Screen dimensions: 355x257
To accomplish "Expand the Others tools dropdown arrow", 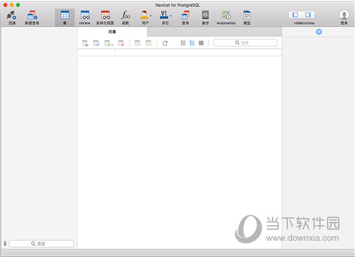I will (x=171, y=16).
